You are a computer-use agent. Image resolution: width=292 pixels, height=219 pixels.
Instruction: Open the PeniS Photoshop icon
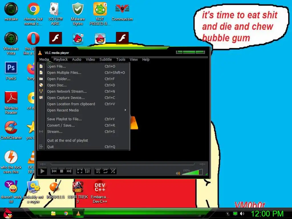click(11, 71)
